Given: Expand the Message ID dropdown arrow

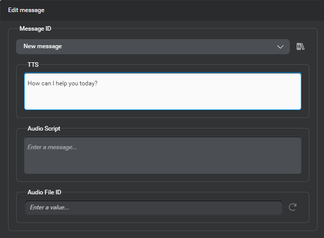Looking at the screenshot, I should click(x=280, y=47).
